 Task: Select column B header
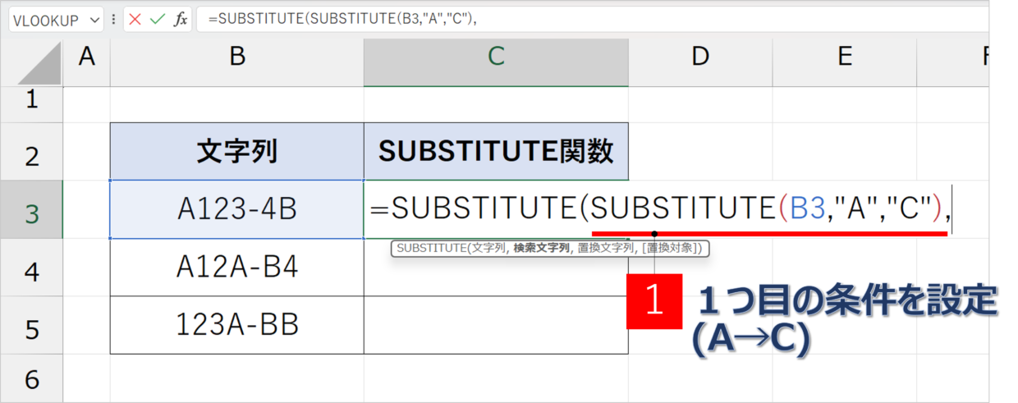237,57
